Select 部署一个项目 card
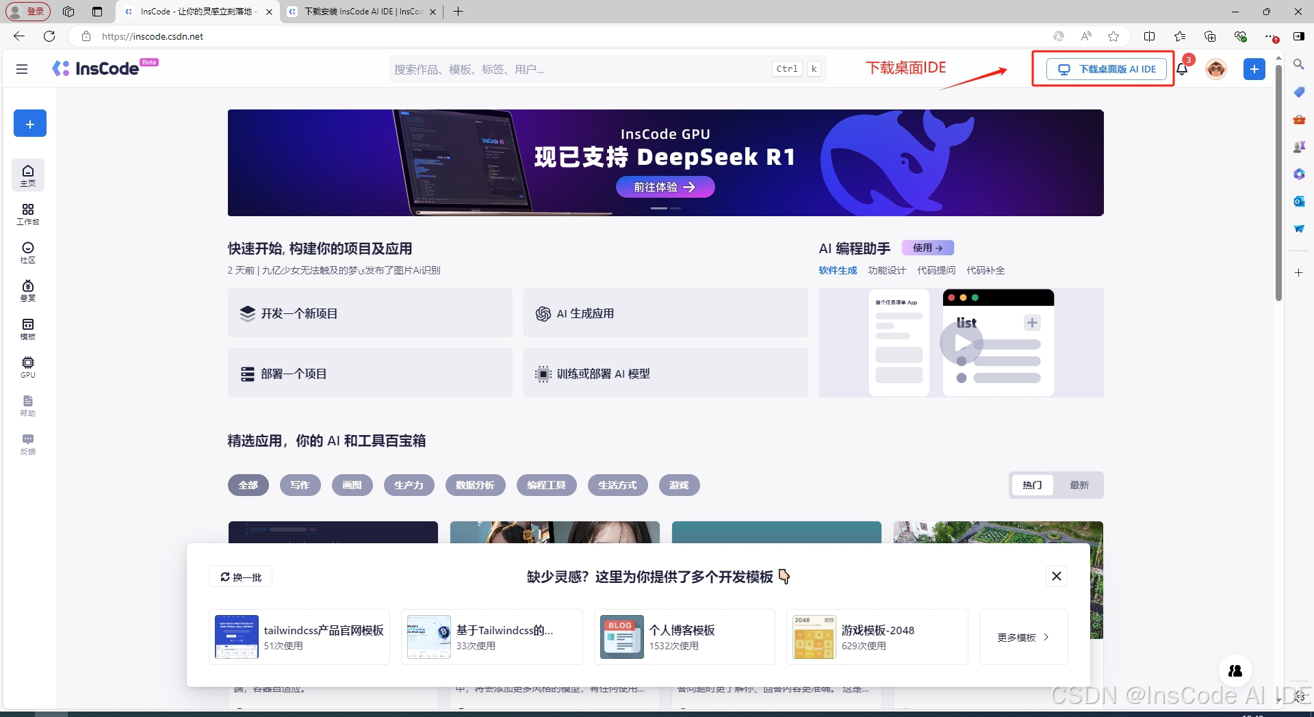Image resolution: width=1314 pixels, height=717 pixels. [370, 374]
